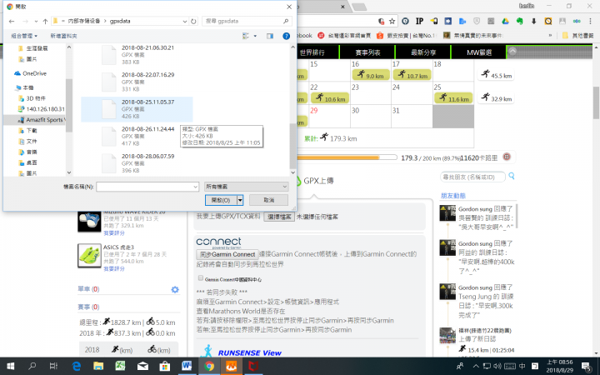Image resolution: width=600 pixels, height=375 pixels.
Task: Click the 尋找朋友 search field
Action: click(x=472, y=177)
